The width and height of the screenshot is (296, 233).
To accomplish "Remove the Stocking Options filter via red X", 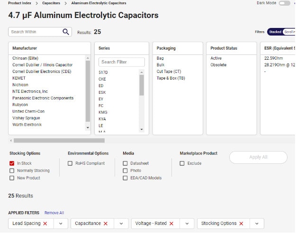I will (x=241, y=224).
